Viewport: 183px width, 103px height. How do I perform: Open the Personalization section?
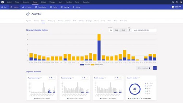pos(41,7)
